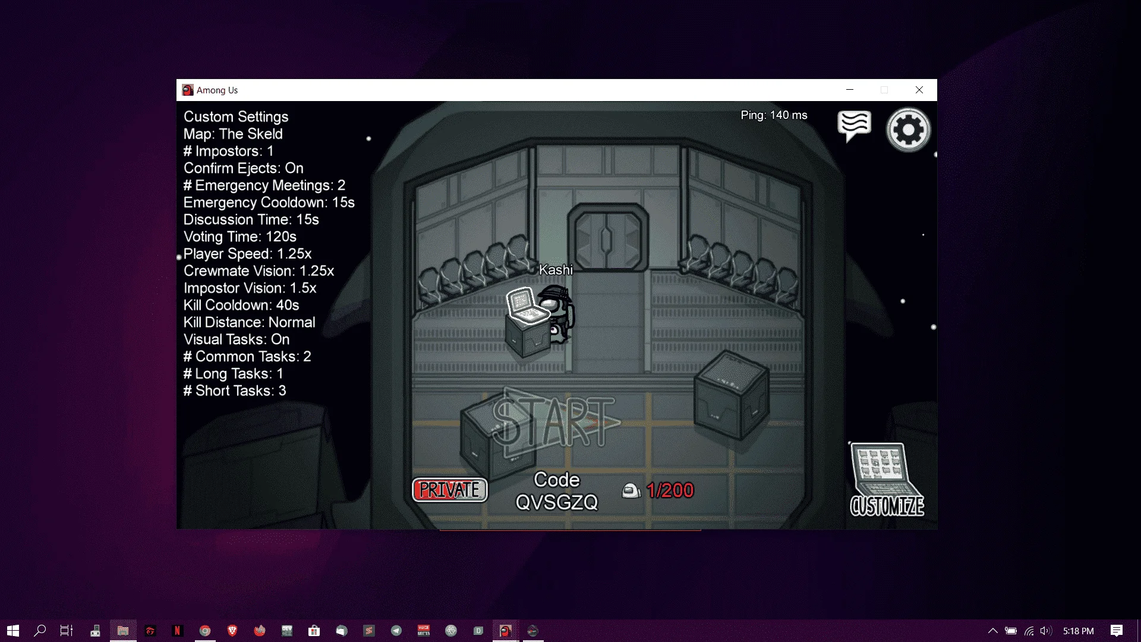Check the battery status icon

1010,631
